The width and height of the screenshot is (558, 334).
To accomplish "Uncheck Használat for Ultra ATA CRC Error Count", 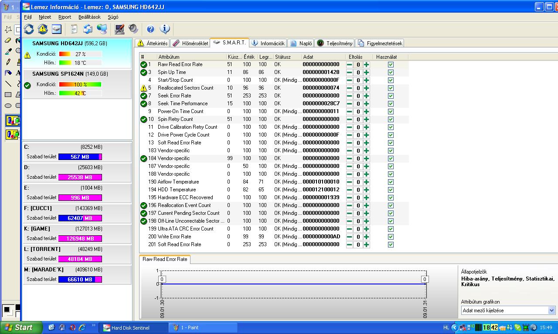I will tap(391, 229).
